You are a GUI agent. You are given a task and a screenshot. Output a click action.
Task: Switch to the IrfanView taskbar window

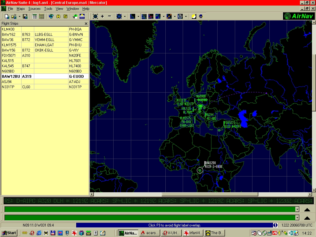[193, 233]
